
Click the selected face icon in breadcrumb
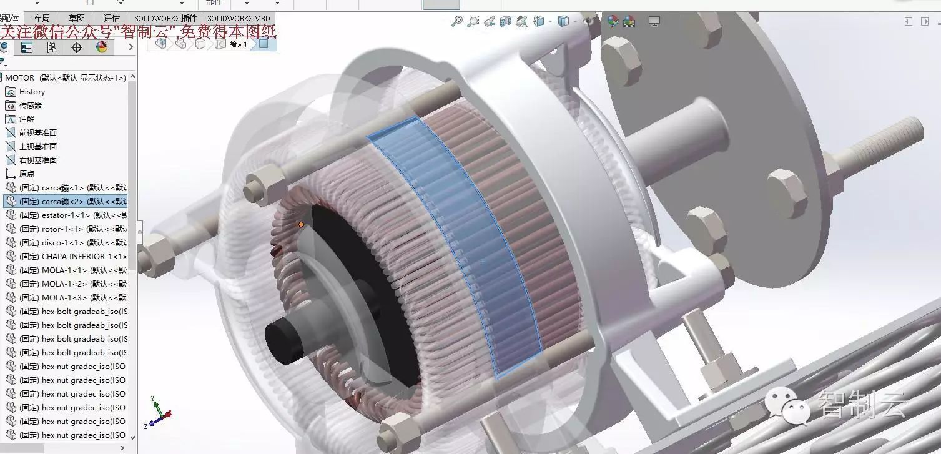(263, 44)
